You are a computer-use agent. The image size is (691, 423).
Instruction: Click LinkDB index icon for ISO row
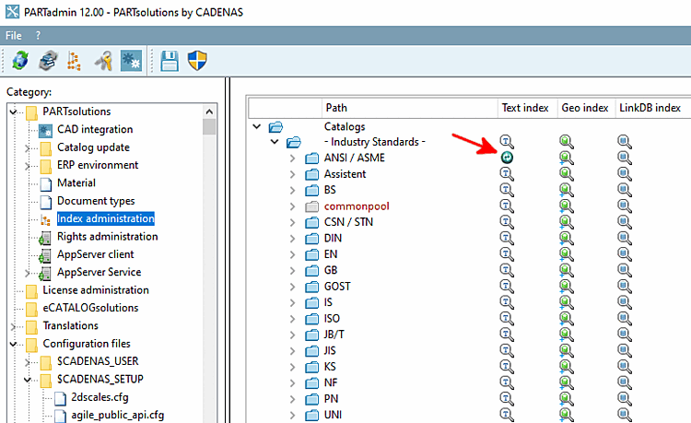625,318
